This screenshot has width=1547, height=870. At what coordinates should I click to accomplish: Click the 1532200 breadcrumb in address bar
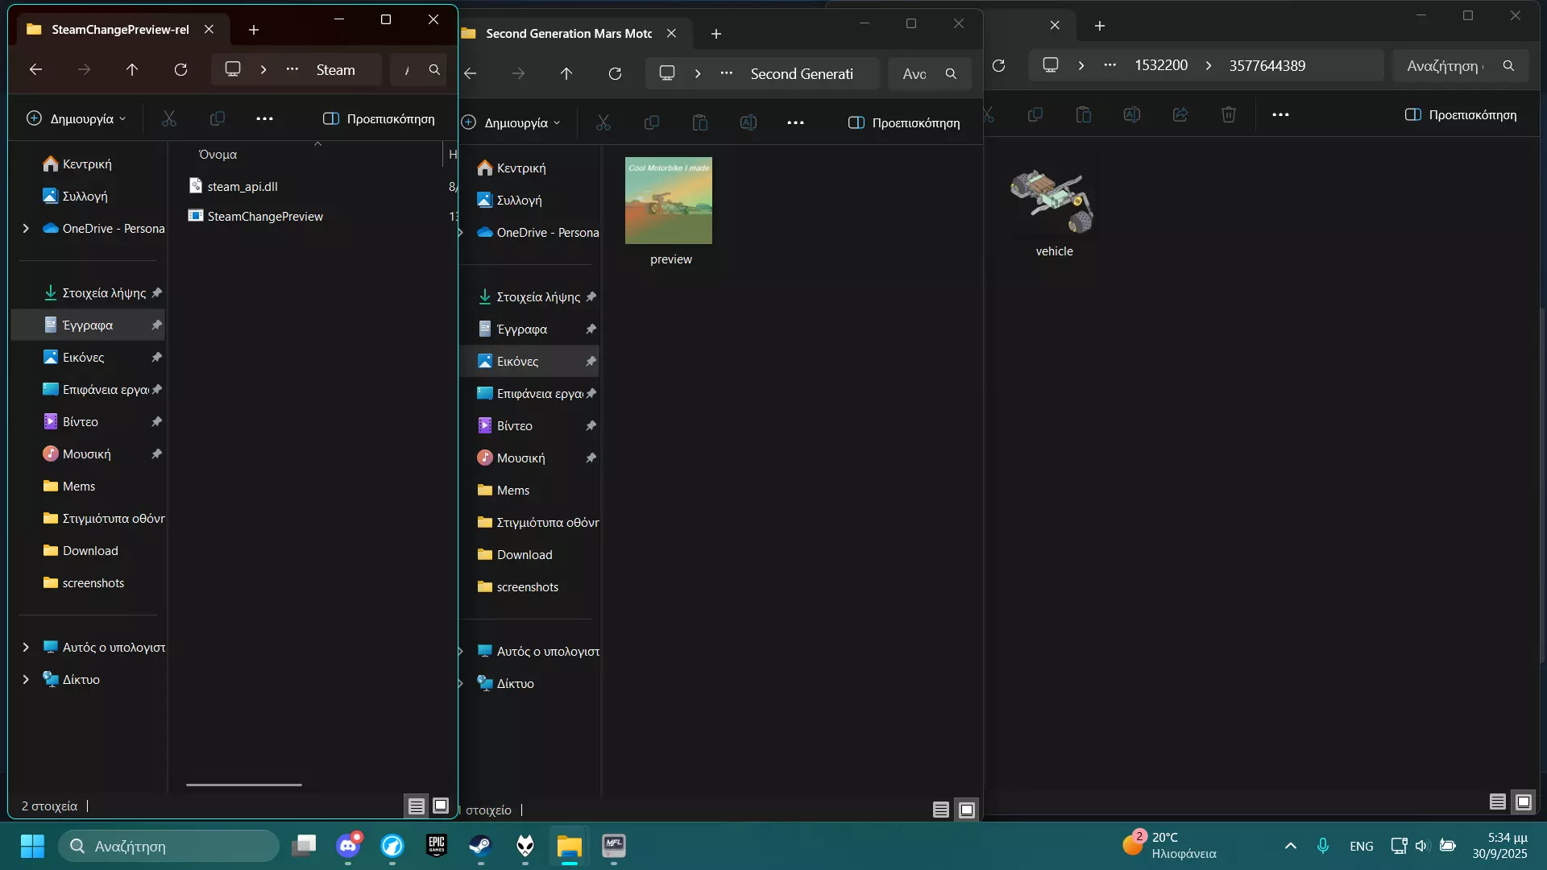click(1160, 65)
